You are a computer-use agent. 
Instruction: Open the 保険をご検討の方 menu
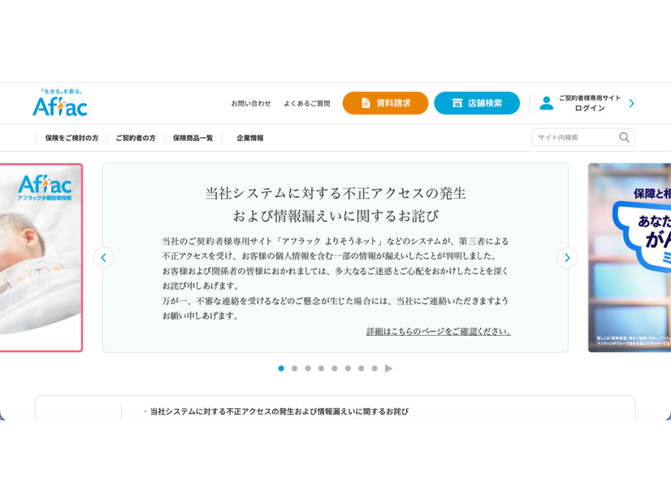coord(71,138)
